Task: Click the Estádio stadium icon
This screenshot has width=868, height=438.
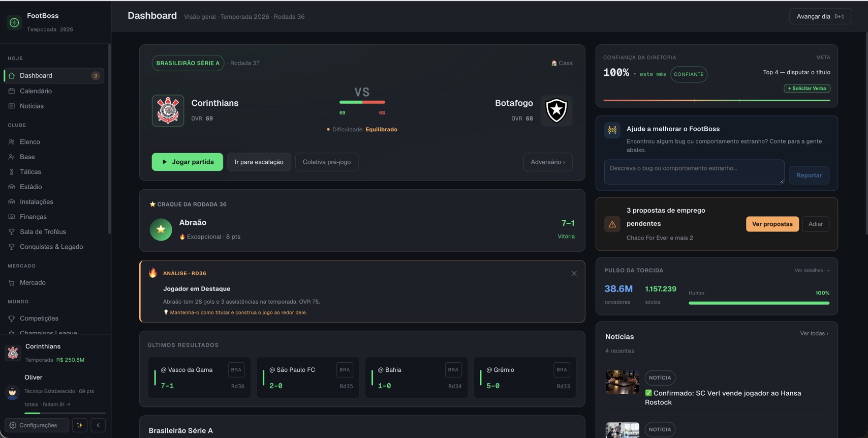Action: [x=12, y=187]
